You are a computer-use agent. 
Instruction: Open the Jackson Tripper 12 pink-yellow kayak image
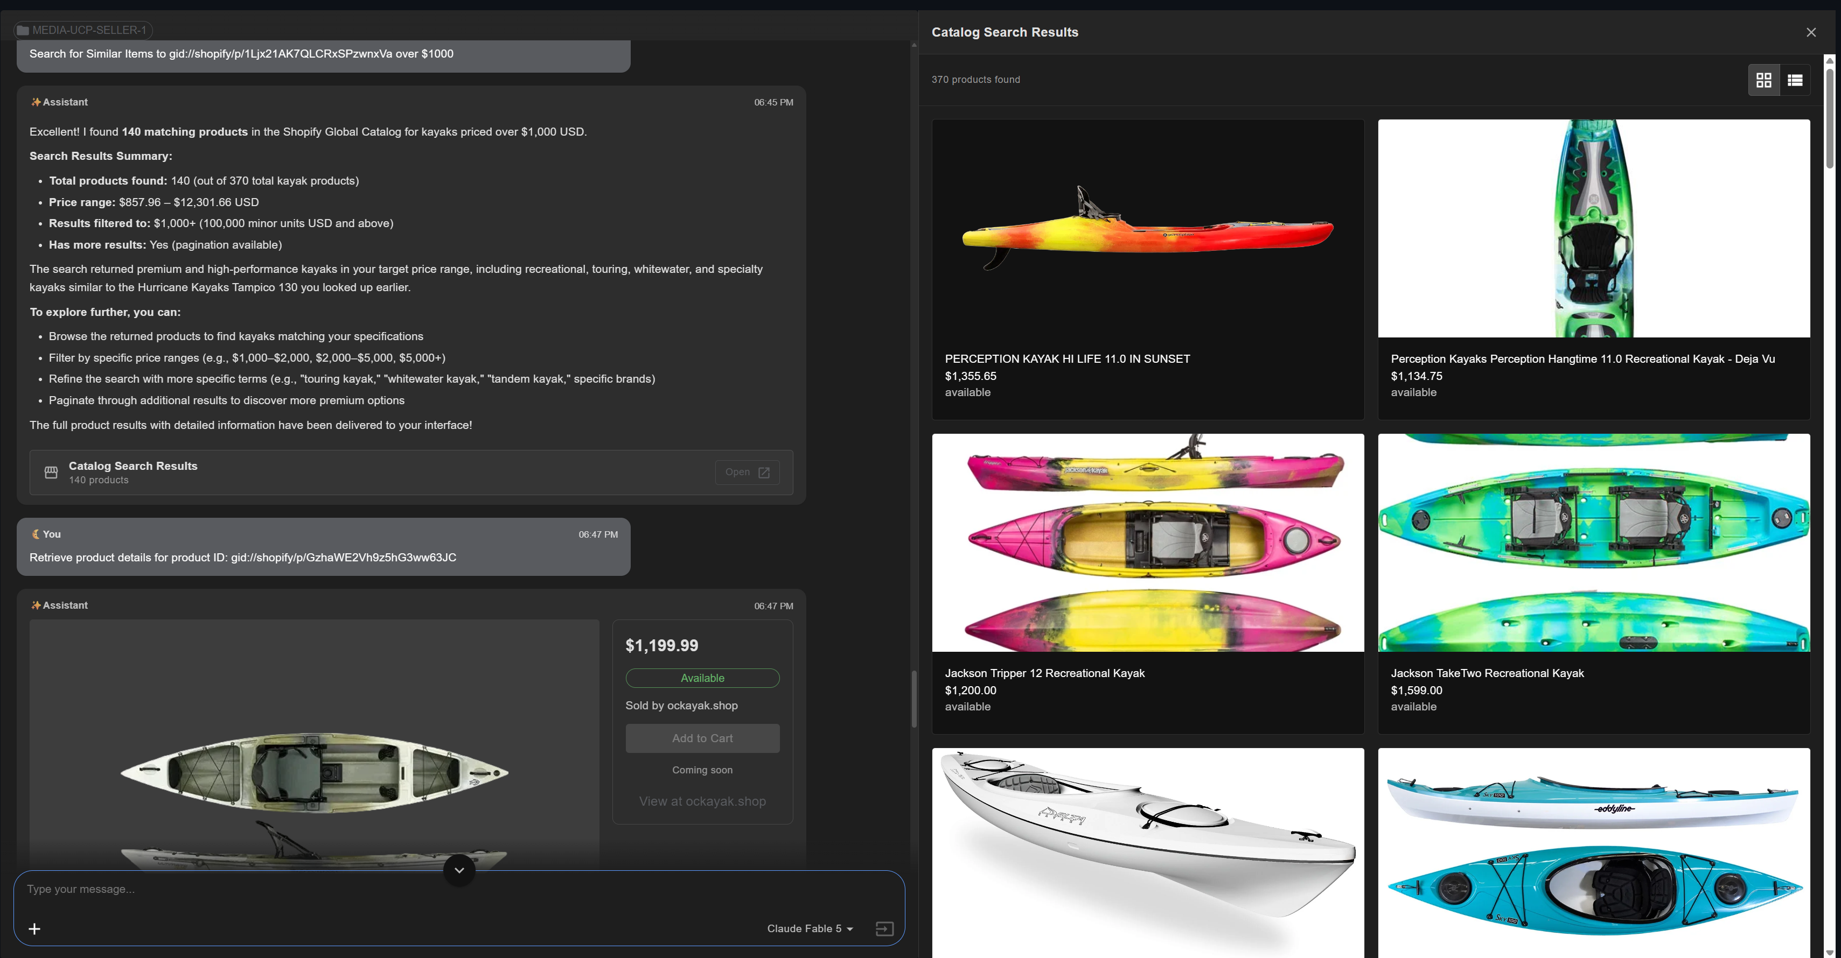pyautogui.click(x=1148, y=543)
